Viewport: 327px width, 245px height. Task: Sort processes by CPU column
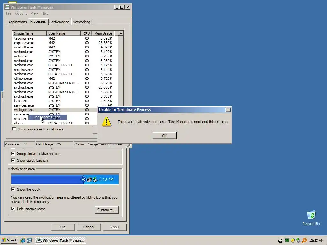coord(87,33)
